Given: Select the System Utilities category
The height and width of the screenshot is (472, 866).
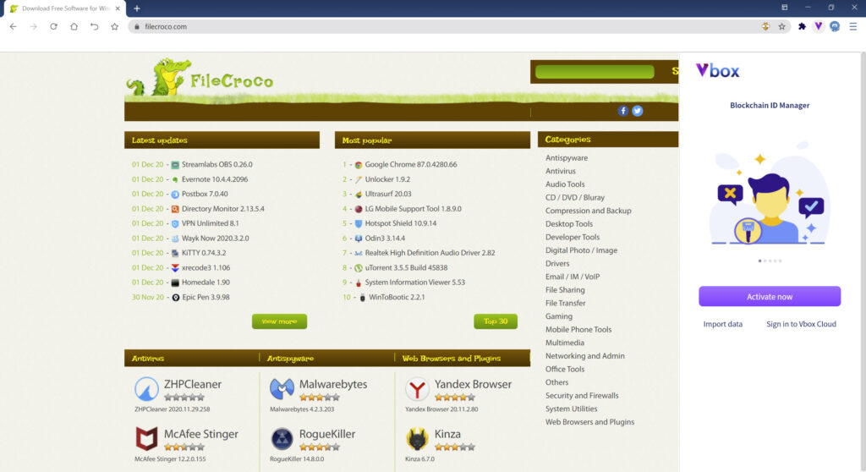Looking at the screenshot, I should (x=571, y=409).
